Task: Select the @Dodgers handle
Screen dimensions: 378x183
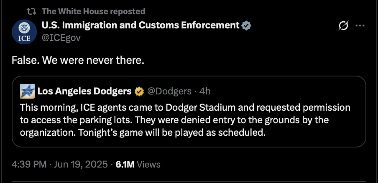Action: (x=169, y=91)
